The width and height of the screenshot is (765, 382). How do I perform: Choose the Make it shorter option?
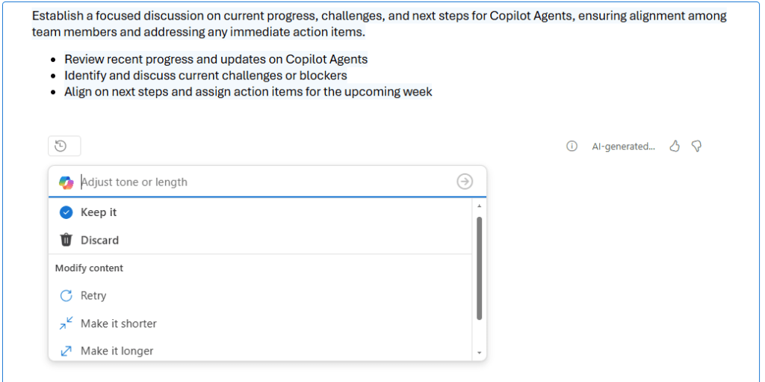pos(119,324)
